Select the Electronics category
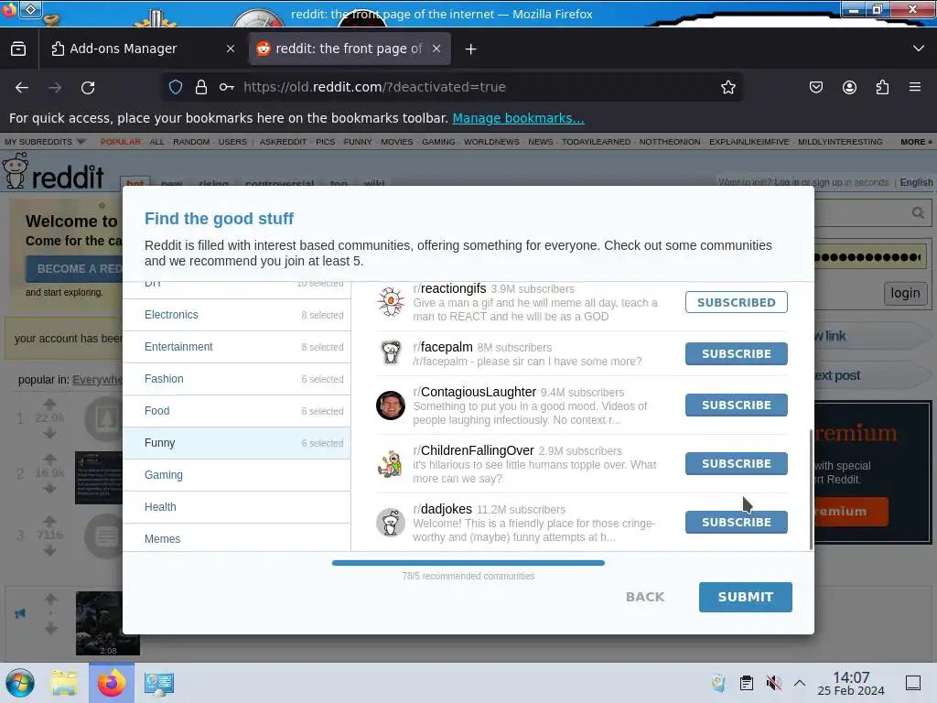 coord(237,315)
